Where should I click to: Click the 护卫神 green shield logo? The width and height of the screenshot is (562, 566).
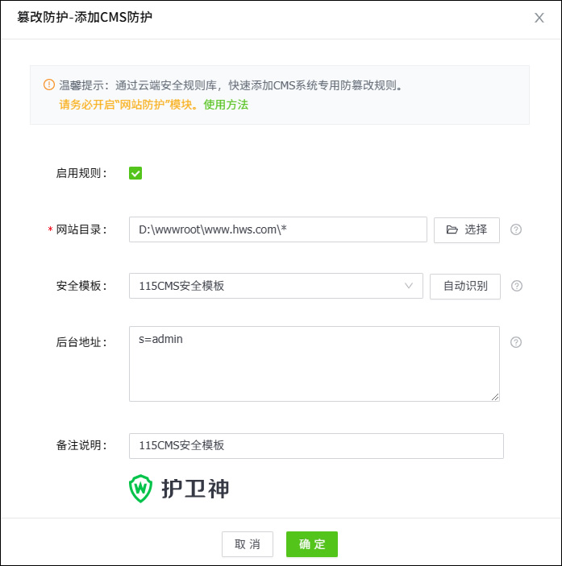[140, 488]
